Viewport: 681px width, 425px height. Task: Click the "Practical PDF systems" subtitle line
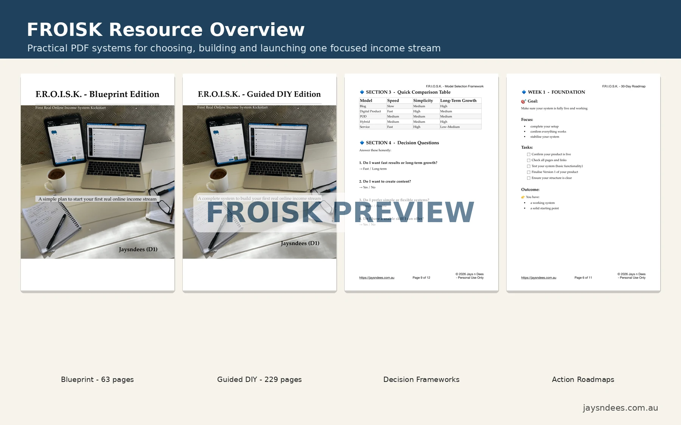[234, 48]
